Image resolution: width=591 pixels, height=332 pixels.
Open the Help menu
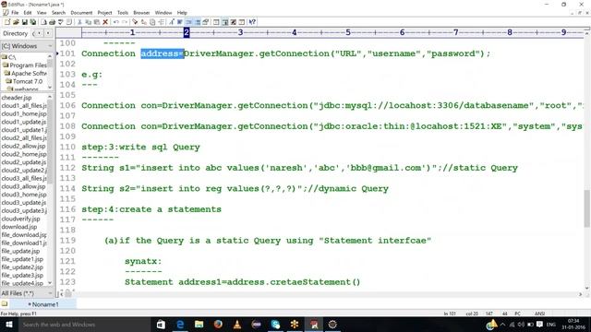pyautogui.click(x=182, y=12)
